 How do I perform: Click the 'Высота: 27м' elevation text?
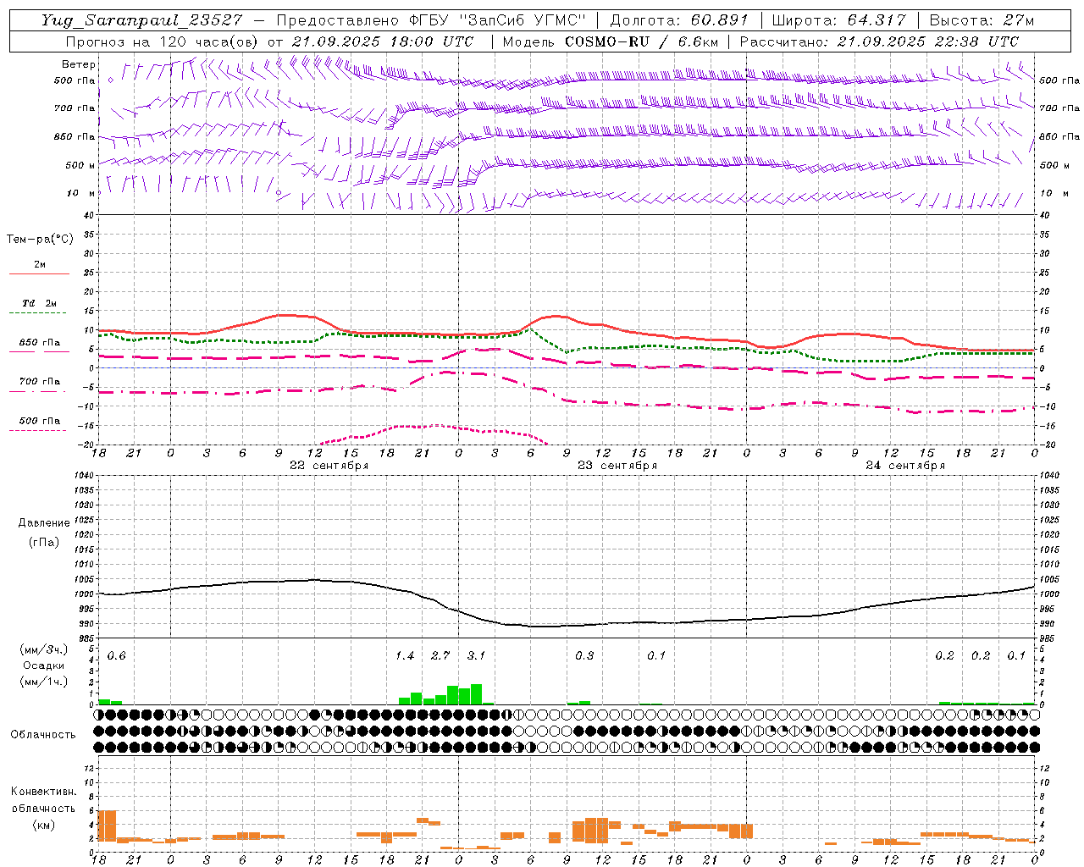(982, 20)
